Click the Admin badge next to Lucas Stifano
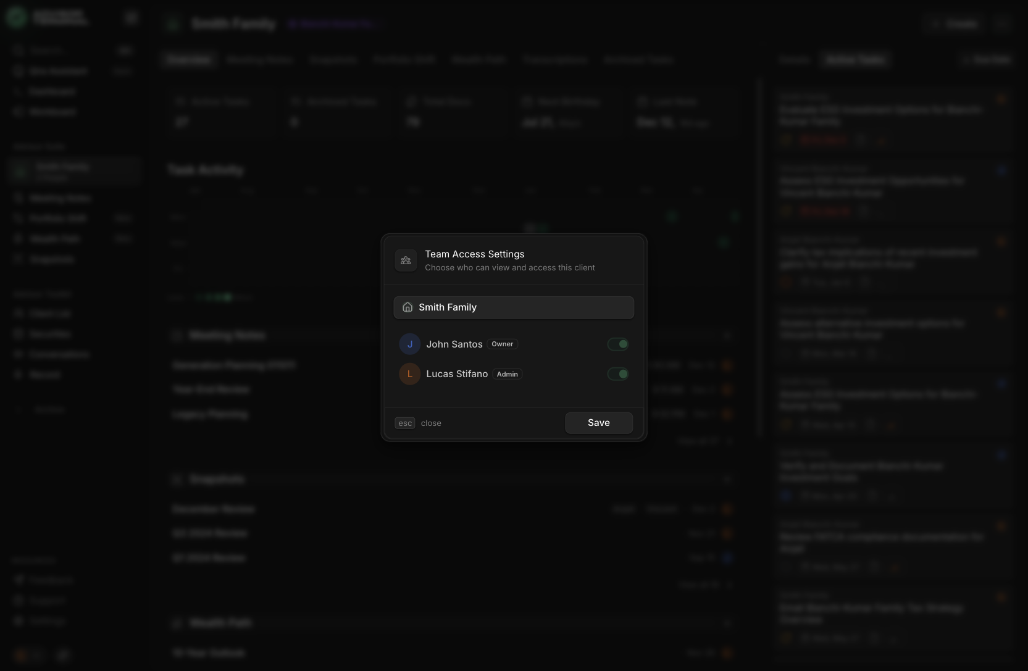The width and height of the screenshot is (1028, 671). pos(508,374)
